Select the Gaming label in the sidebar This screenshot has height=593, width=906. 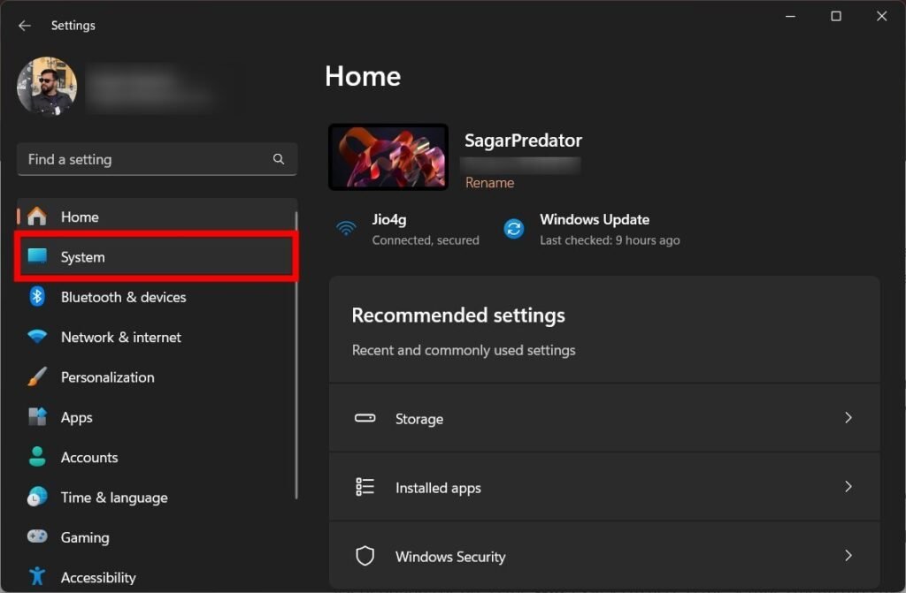(x=85, y=537)
